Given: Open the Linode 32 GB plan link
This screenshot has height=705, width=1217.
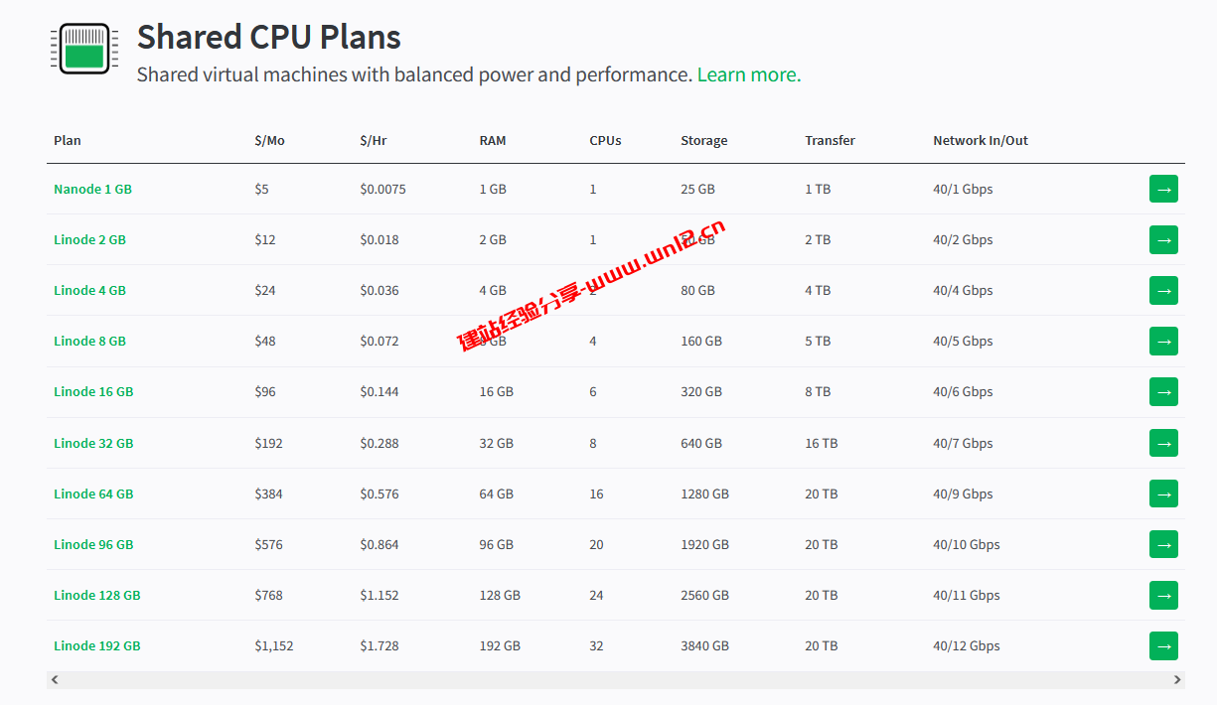Looking at the screenshot, I should (x=93, y=443).
